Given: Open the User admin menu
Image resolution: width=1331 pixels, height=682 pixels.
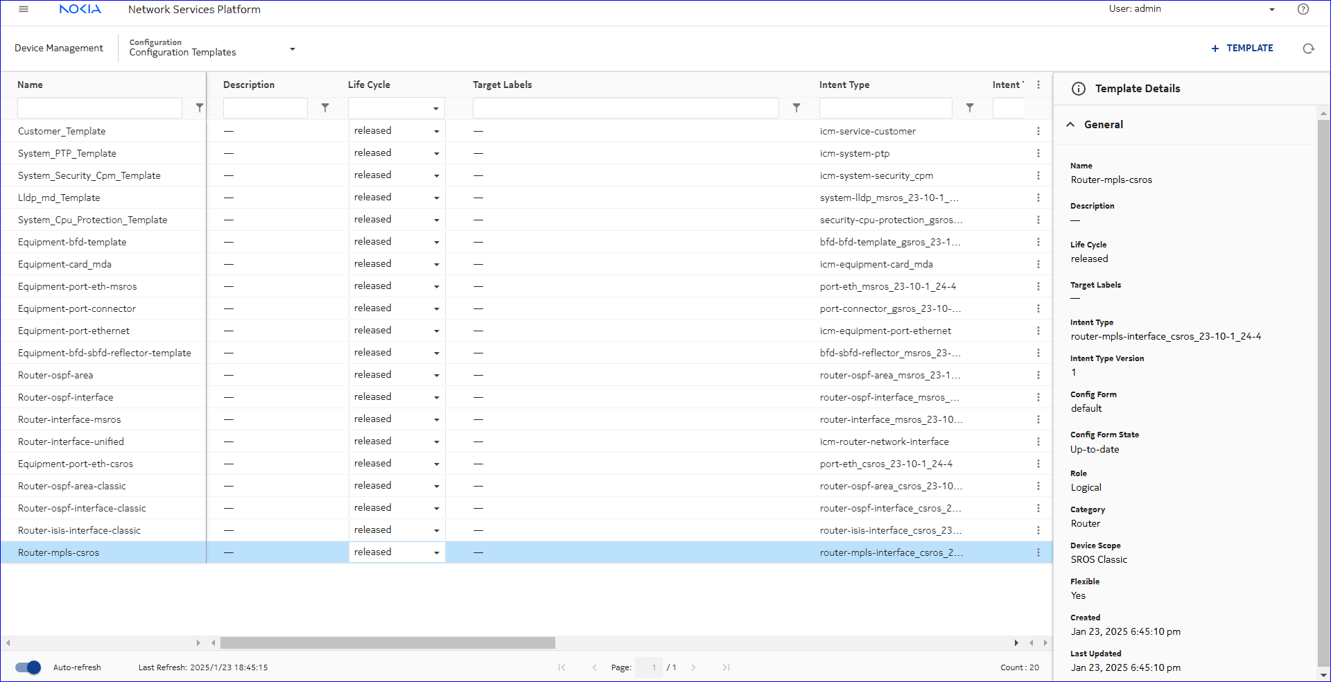Looking at the screenshot, I should tap(1271, 10).
